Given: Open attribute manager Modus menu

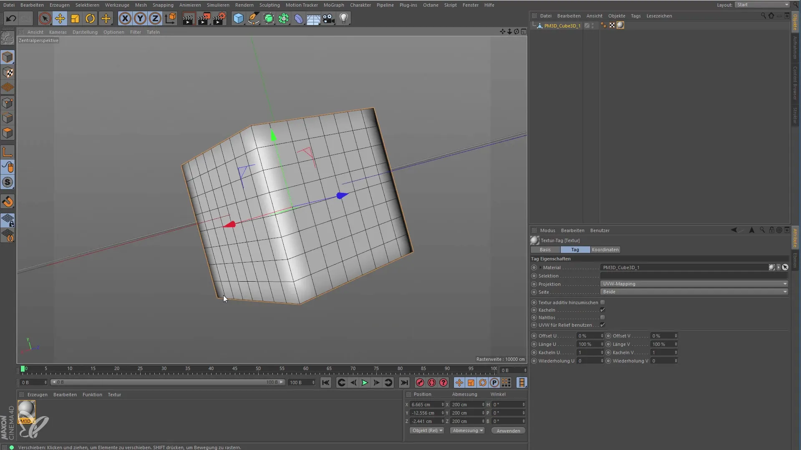Looking at the screenshot, I should point(547,230).
